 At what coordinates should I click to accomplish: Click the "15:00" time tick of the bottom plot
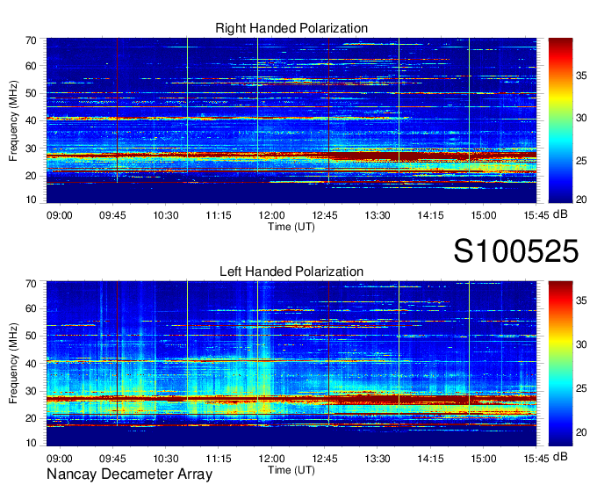tap(483, 459)
